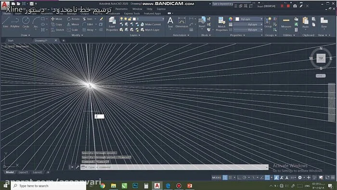
Task: Click the Fillet tool
Action: (x=88, y=24)
